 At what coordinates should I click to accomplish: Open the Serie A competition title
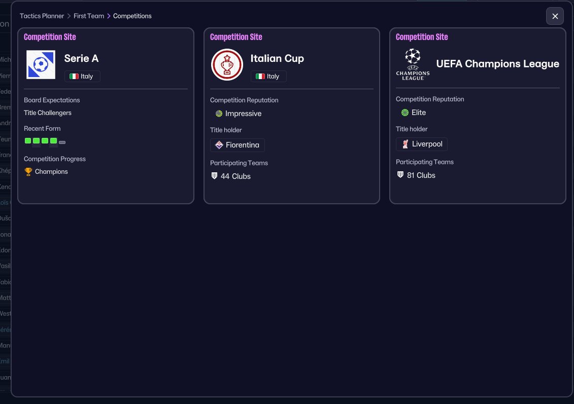click(x=81, y=58)
